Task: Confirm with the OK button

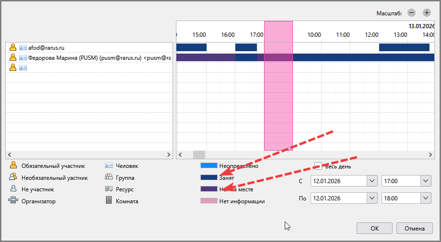Action: pyautogui.click(x=374, y=228)
